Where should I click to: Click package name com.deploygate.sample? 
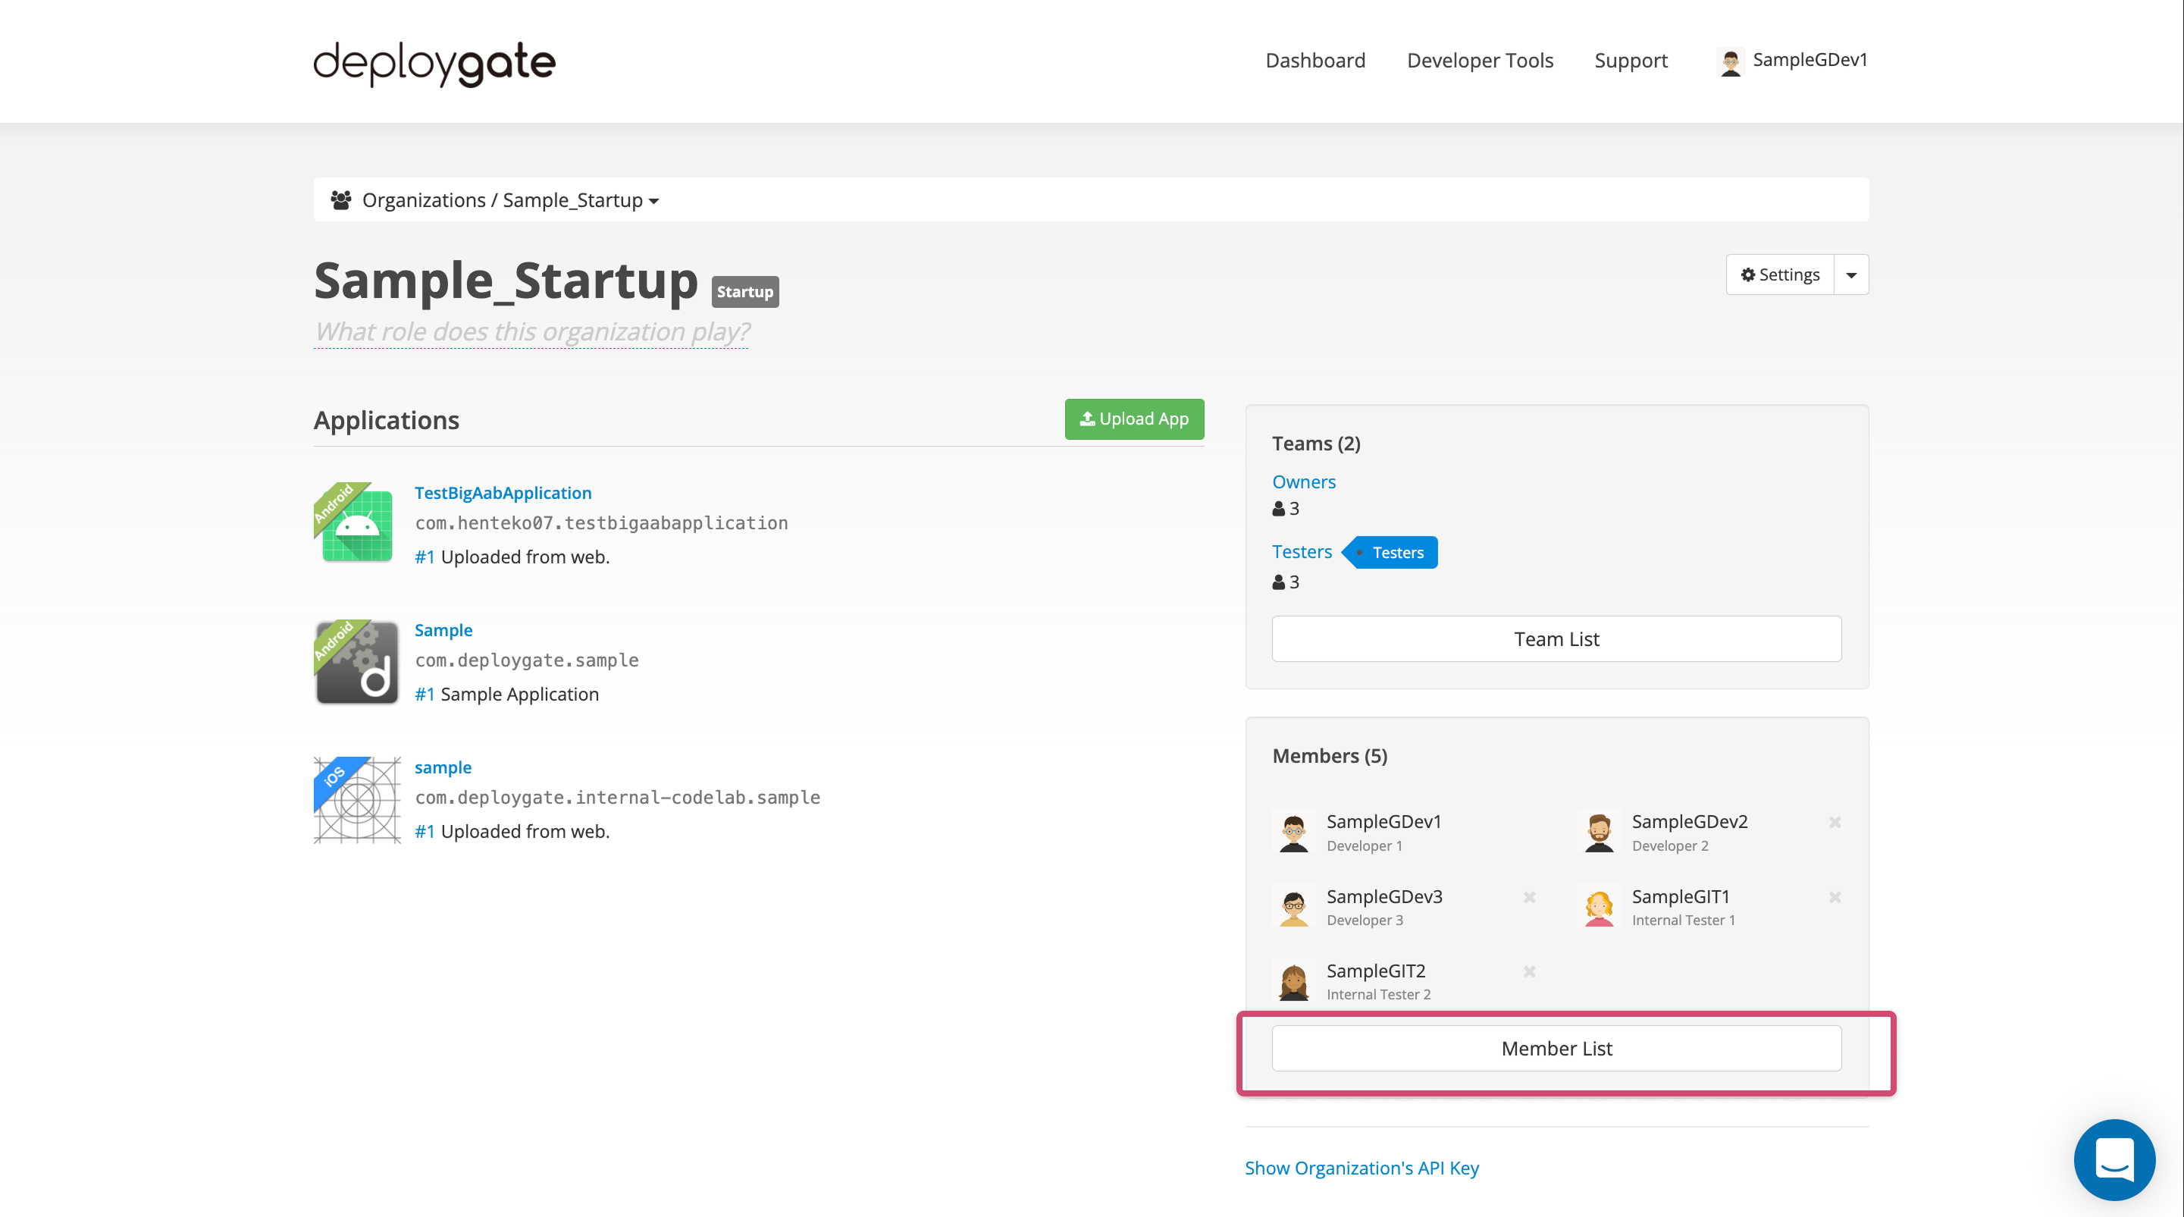click(x=527, y=660)
